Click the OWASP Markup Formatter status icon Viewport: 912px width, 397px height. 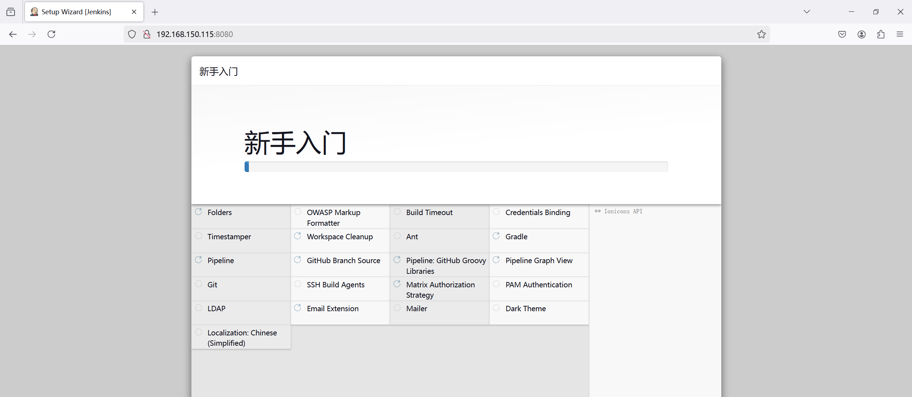pos(298,211)
